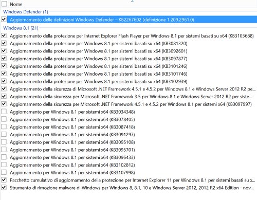Select the row text ending in (KB3101246)
Screen dimensions: 257x200
[99, 66]
